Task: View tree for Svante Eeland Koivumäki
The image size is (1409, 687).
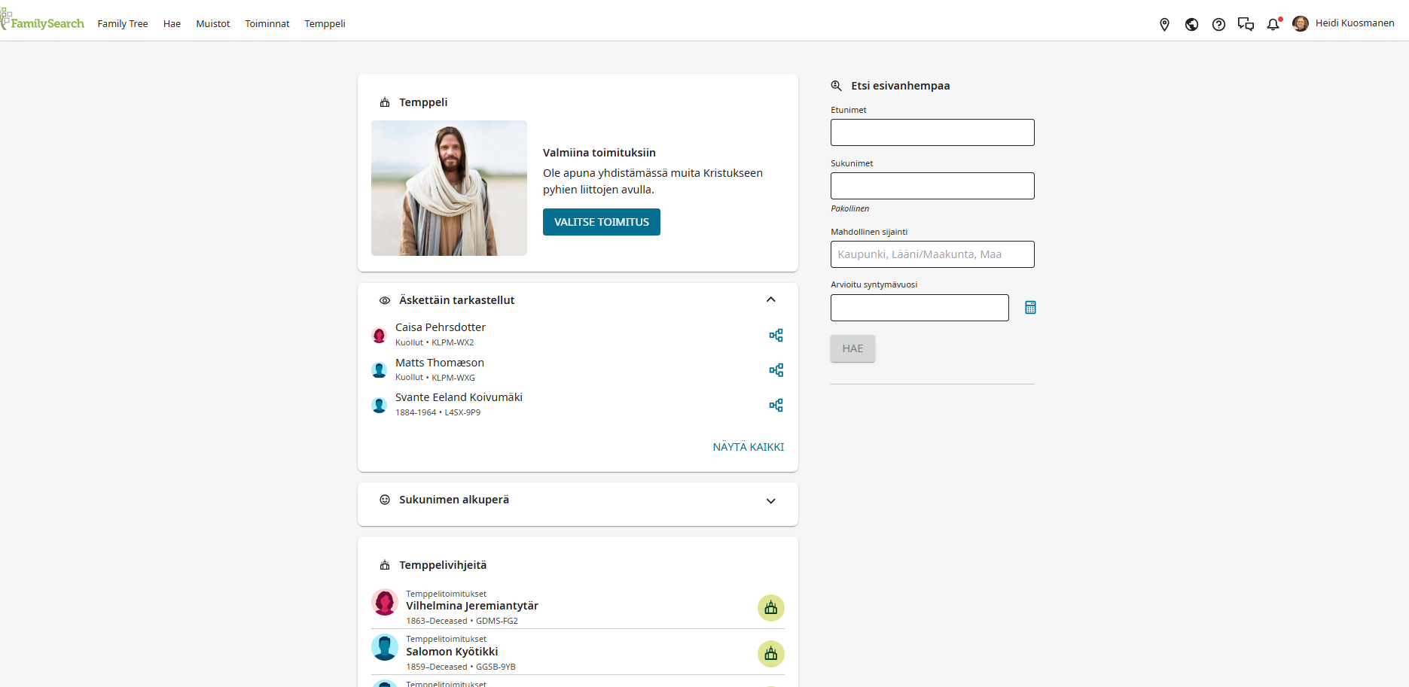Action: tap(776, 405)
